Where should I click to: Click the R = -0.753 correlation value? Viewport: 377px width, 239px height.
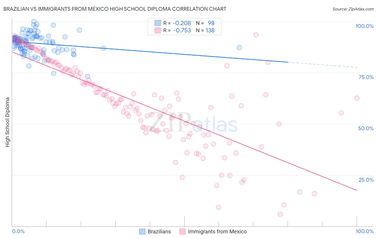[177, 30]
